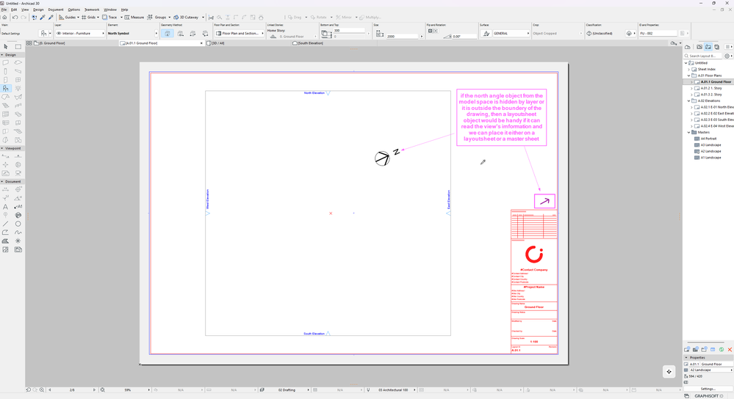
Task: Click the Size field showing 2000
Action: coord(403,36)
